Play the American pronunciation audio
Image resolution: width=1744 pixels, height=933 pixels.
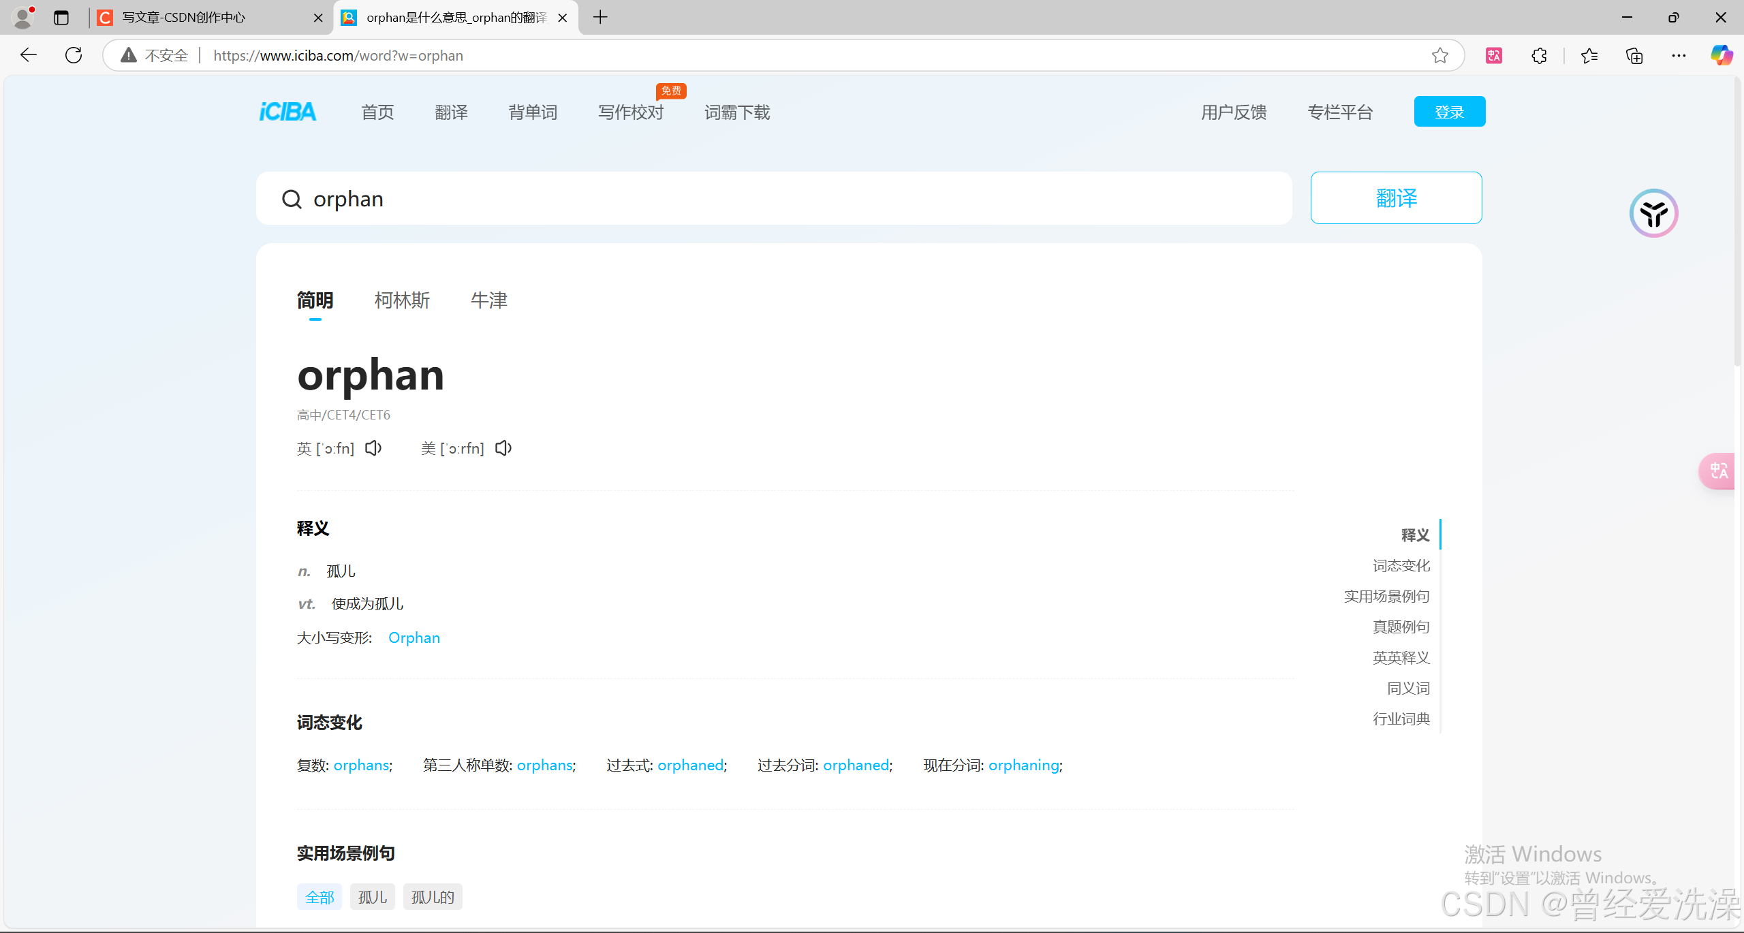tap(503, 448)
